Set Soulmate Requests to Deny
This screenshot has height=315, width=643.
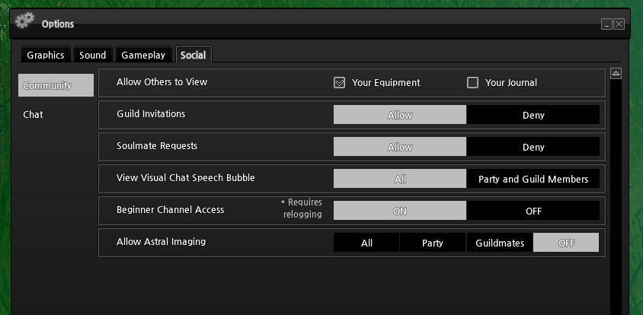pos(533,147)
